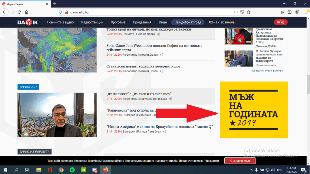The image size is (310, 174).
Task: Bookmark this page with the star icon
Action: [249, 12]
